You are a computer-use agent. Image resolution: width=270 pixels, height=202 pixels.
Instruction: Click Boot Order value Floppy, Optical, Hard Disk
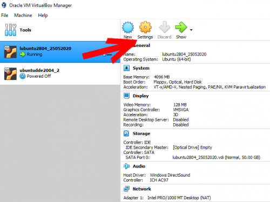point(178,82)
